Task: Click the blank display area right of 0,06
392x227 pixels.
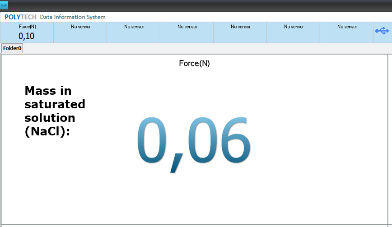Action: click(316, 142)
